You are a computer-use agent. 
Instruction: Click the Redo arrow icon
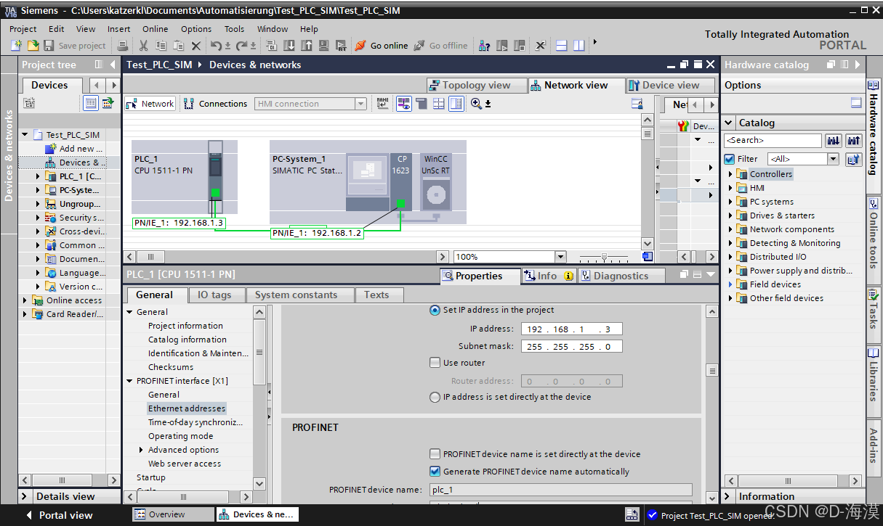tap(241, 45)
